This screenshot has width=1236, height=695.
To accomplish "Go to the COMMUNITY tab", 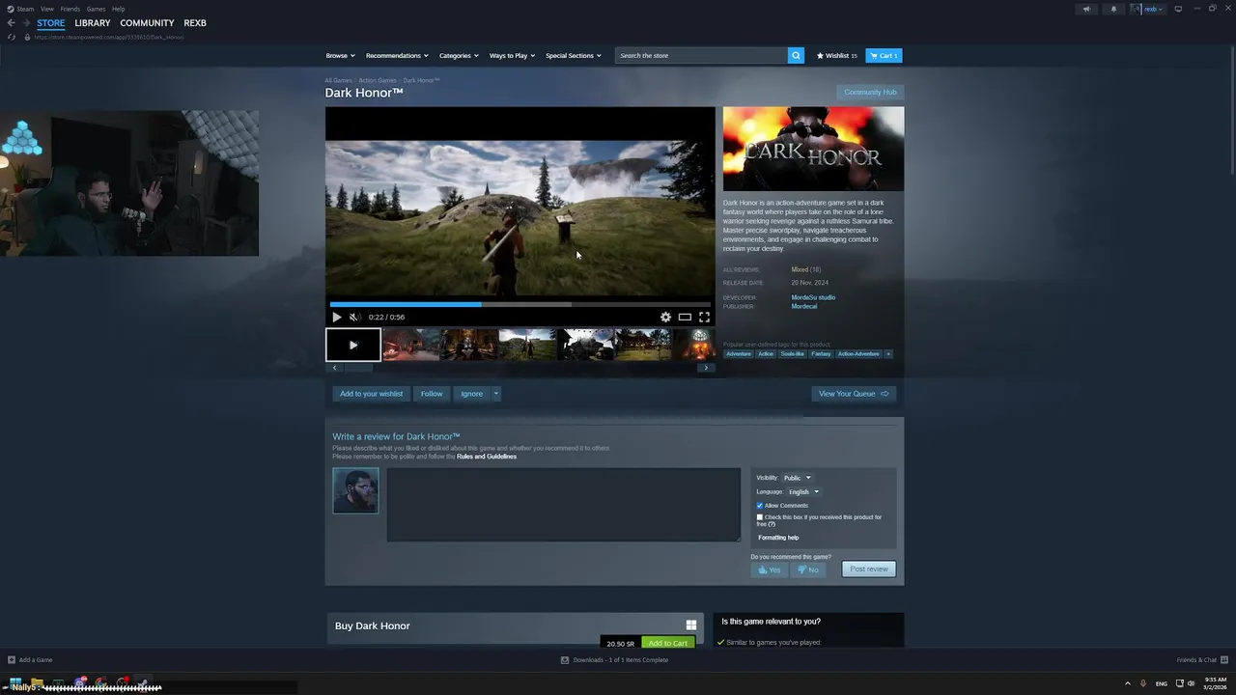I will (x=147, y=23).
